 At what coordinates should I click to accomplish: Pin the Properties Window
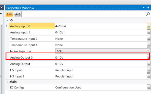(x=148, y=8)
